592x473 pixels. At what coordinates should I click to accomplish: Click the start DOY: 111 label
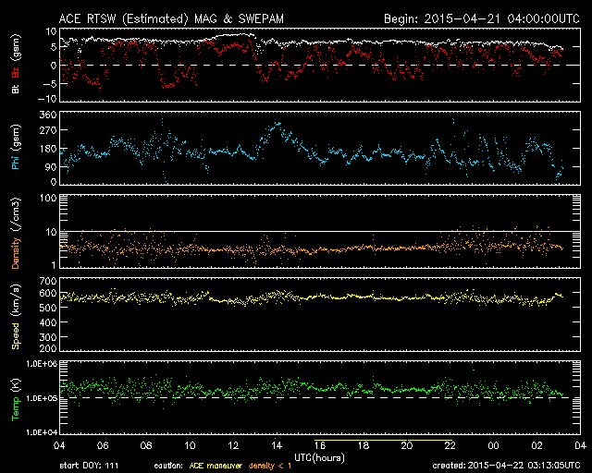[90, 464]
